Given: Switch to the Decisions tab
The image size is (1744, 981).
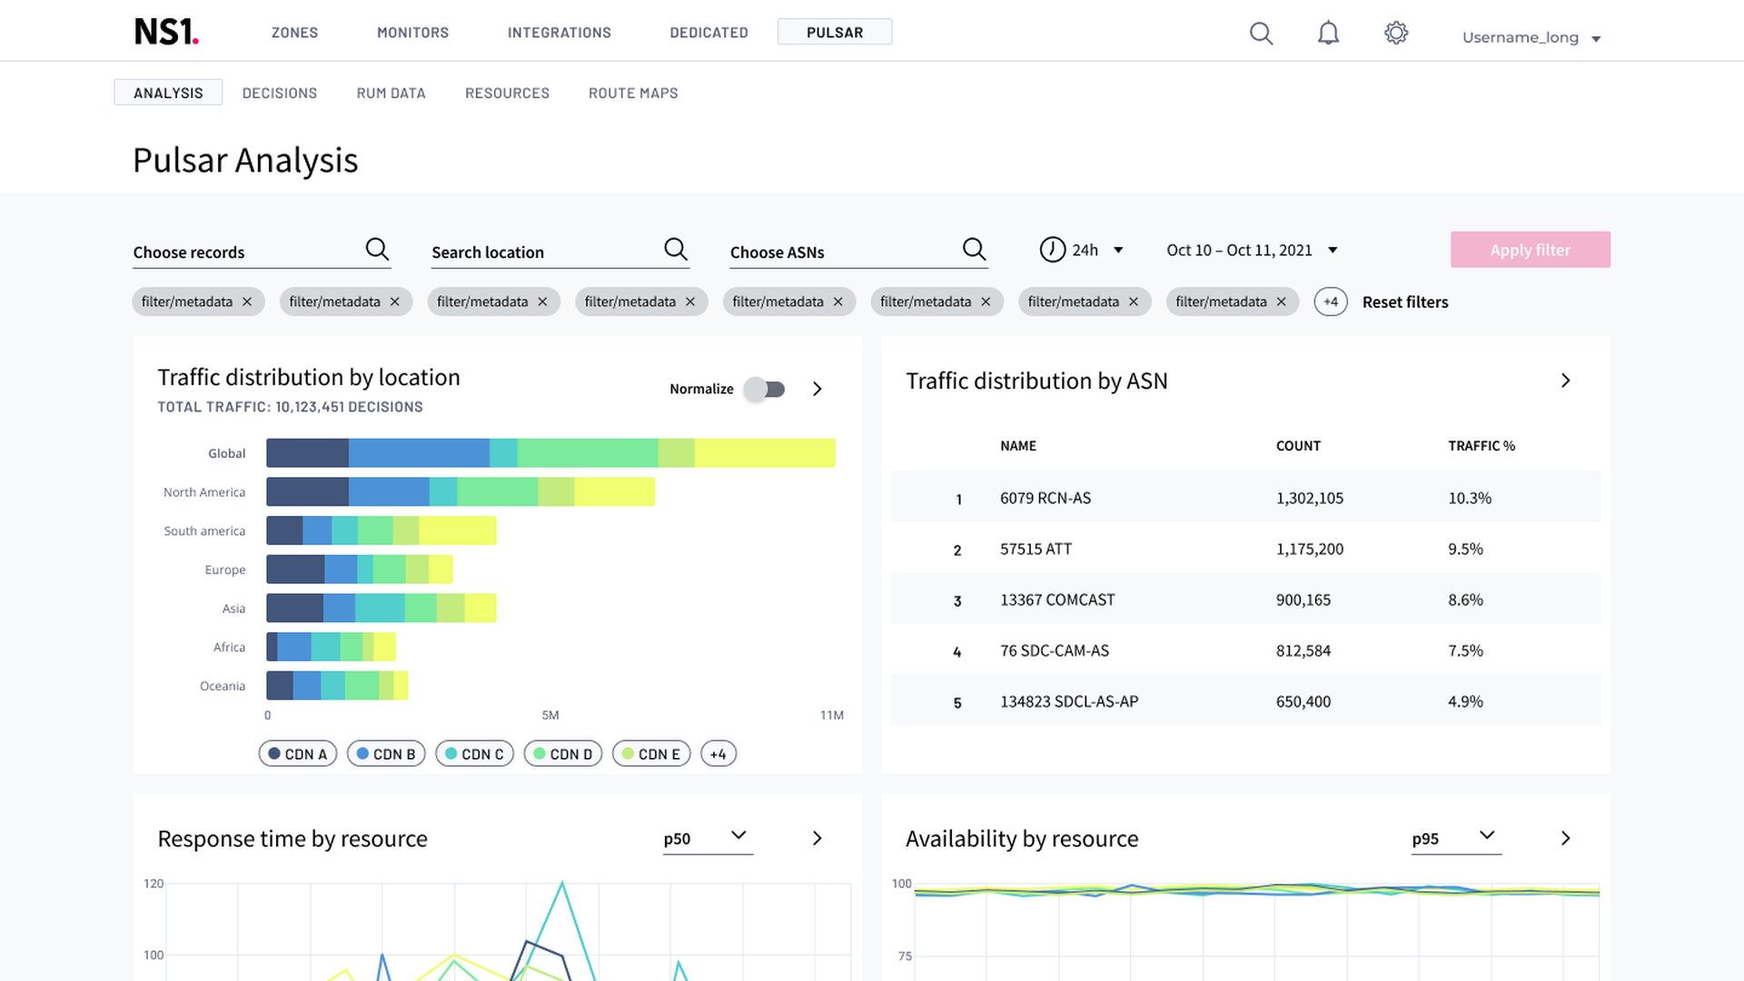Looking at the screenshot, I should [280, 93].
